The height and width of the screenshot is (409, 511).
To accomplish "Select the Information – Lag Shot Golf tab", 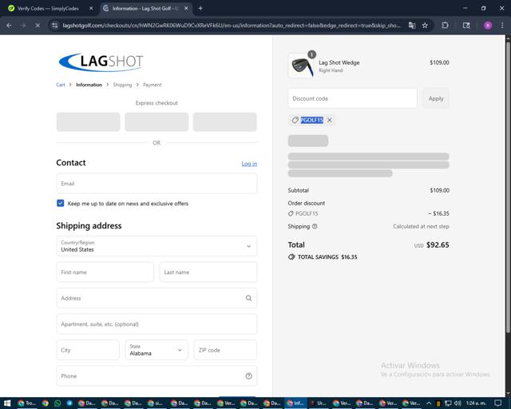I will [146, 9].
